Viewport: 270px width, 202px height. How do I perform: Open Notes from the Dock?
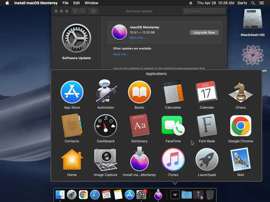tap(118, 195)
